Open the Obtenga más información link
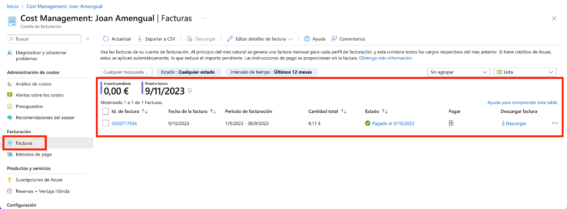567x209 pixels. (x=386, y=58)
